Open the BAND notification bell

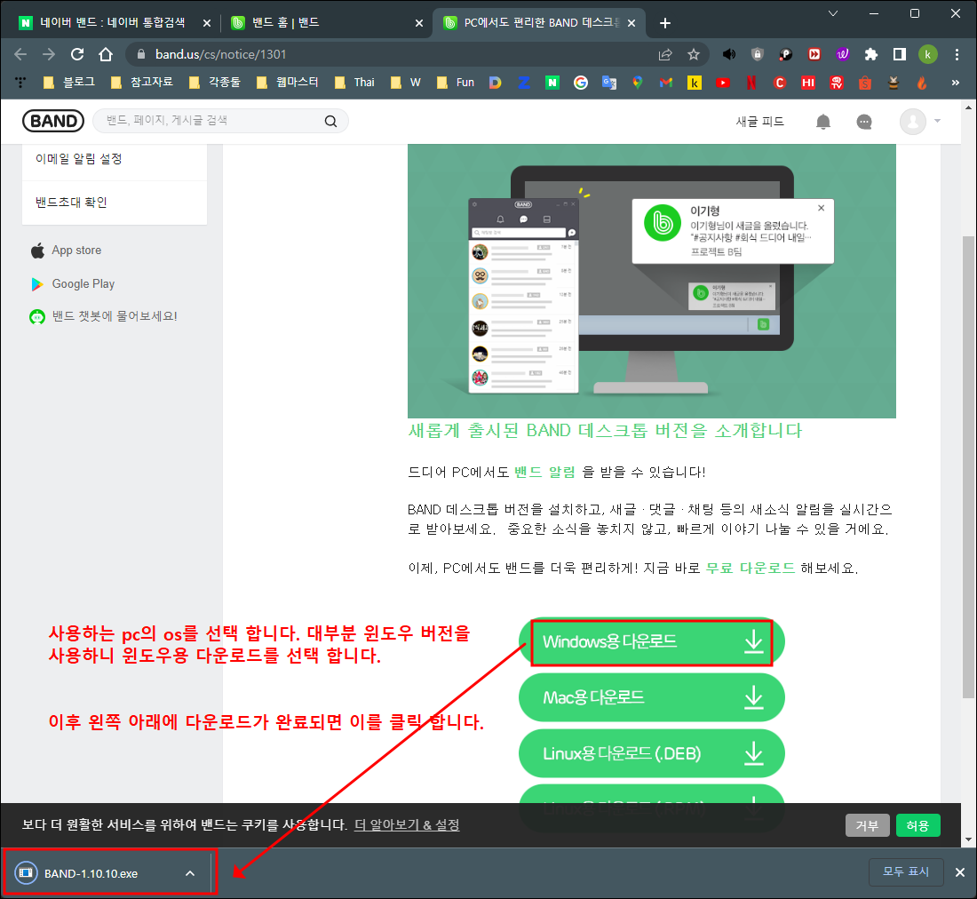tap(822, 122)
